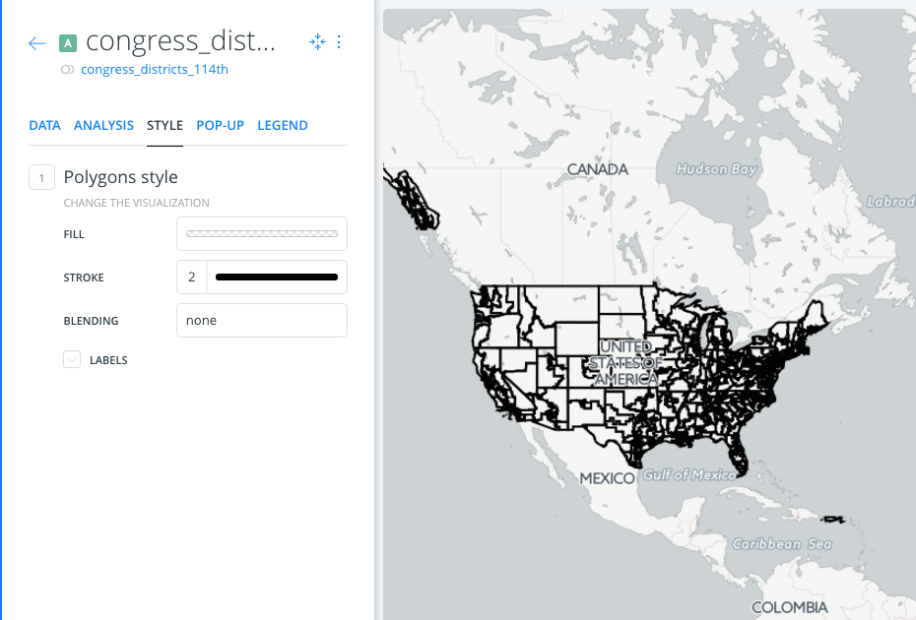The image size is (916, 620).
Task: Open the congress_districts_114th dataset link
Action: pos(155,70)
